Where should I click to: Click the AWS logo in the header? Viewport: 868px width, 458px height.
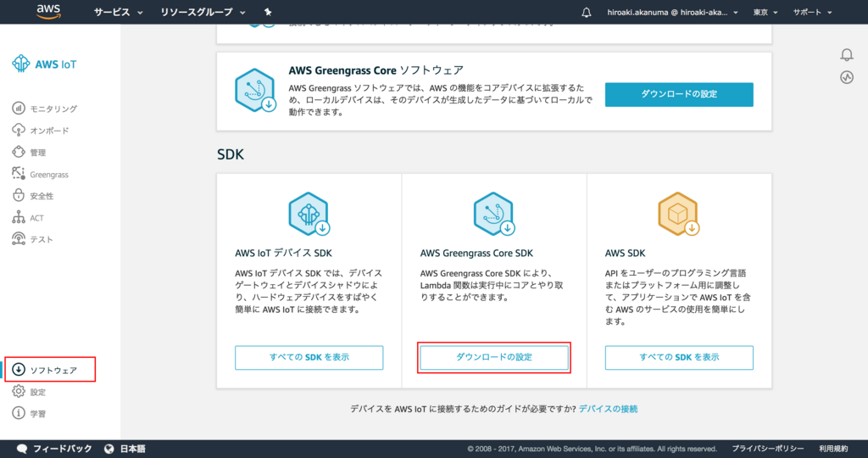point(48,12)
